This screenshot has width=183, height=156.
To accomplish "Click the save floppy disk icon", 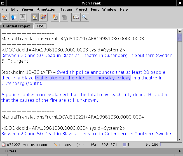I will 22,18.
